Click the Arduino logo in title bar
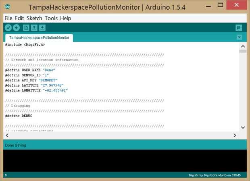This screenshot has height=181, width=250. (8, 7)
